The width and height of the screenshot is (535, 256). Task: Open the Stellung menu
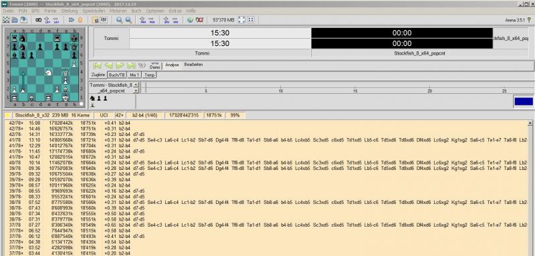pyautogui.click(x=70, y=11)
